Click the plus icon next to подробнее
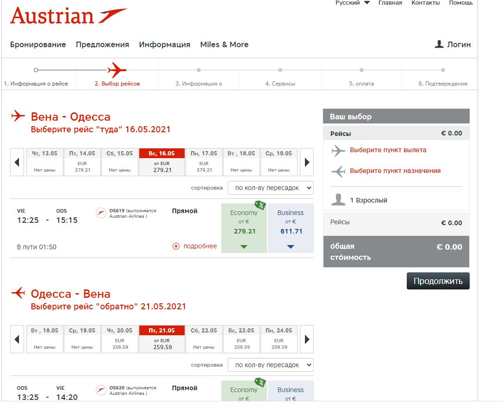The image size is (503, 418). point(176,246)
